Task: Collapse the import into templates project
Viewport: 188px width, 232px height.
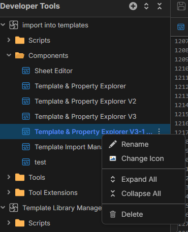Action: click(x=3, y=25)
